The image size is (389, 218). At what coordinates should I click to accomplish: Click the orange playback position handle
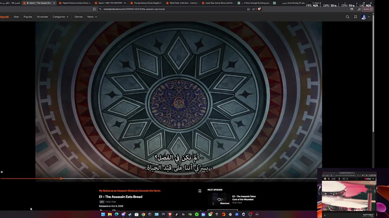(x=61, y=179)
